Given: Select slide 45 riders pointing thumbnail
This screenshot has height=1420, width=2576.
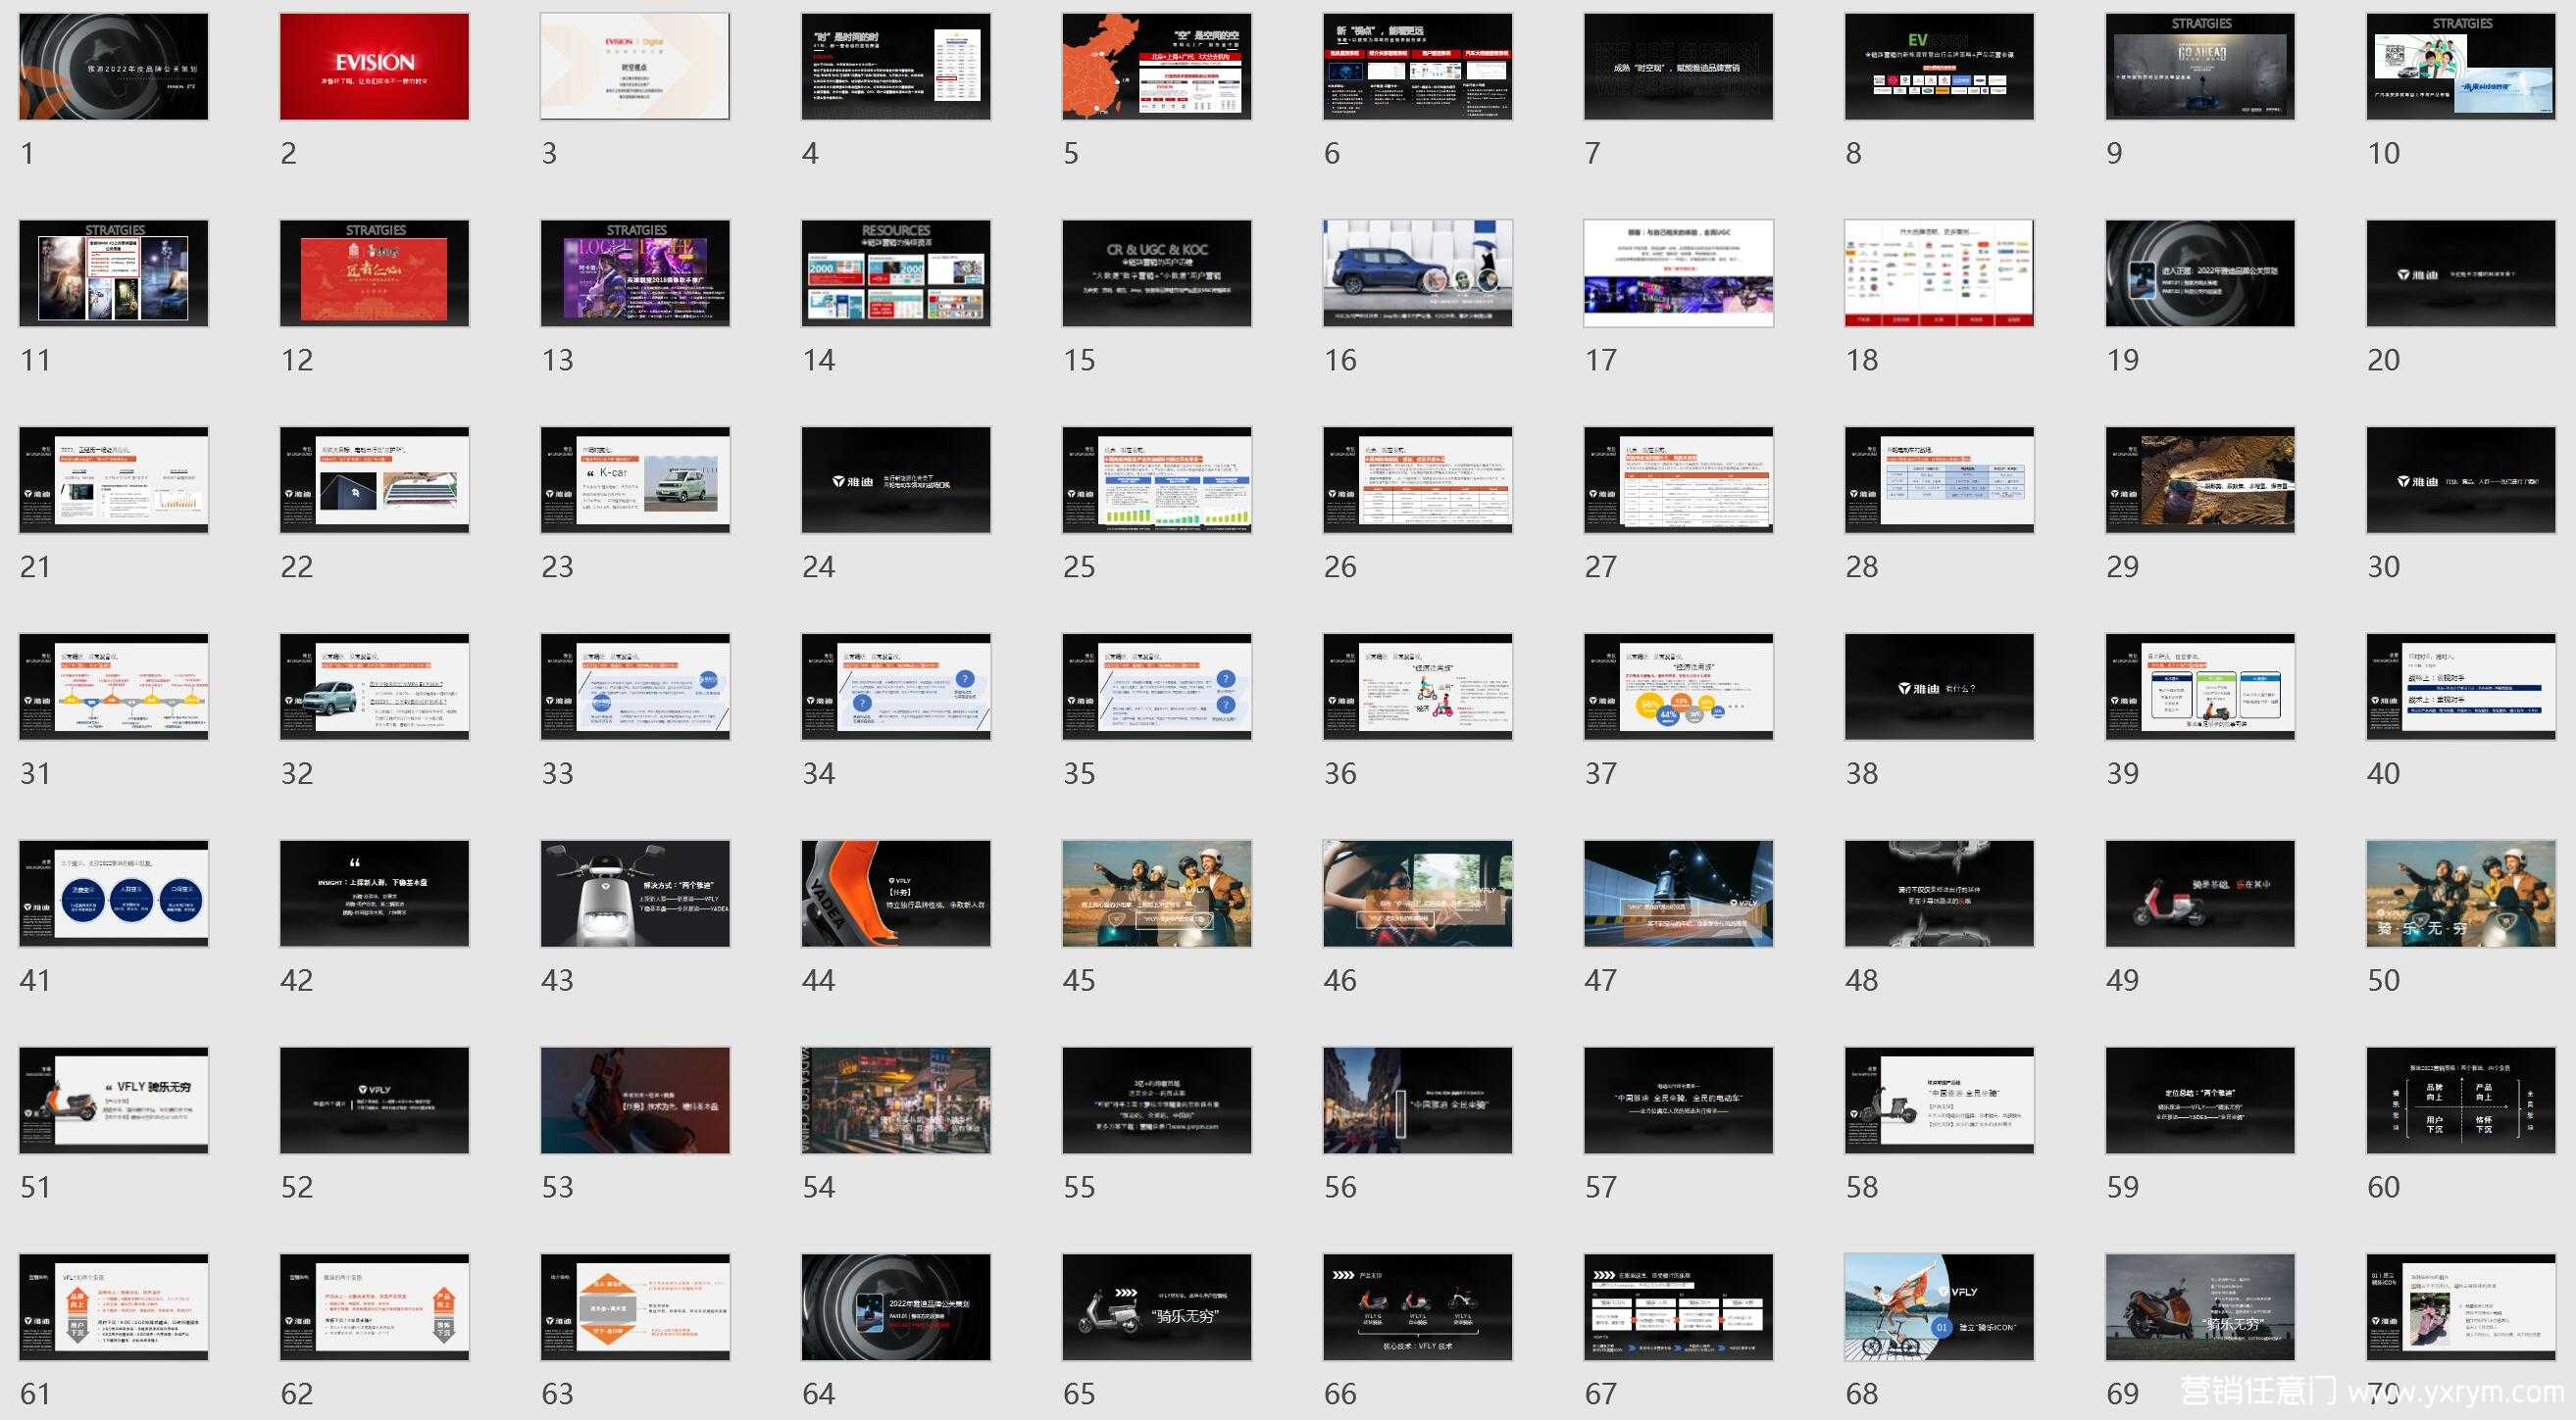Looking at the screenshot, I should pos(1158,895).
